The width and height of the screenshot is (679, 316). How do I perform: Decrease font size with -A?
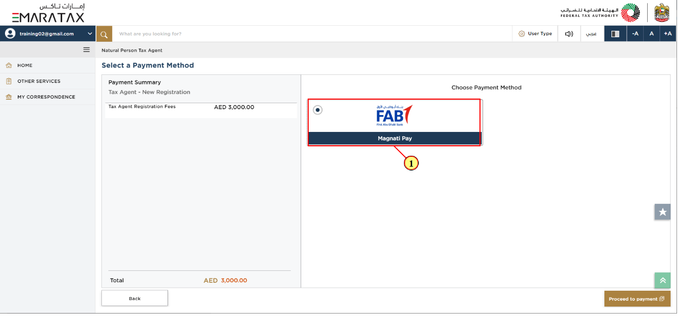(x=635, y=34)
